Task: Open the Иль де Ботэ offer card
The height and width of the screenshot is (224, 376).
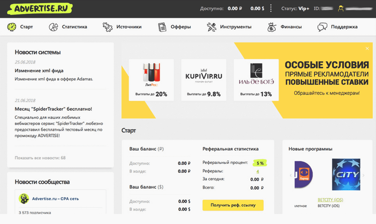Action: pos(256,80)
